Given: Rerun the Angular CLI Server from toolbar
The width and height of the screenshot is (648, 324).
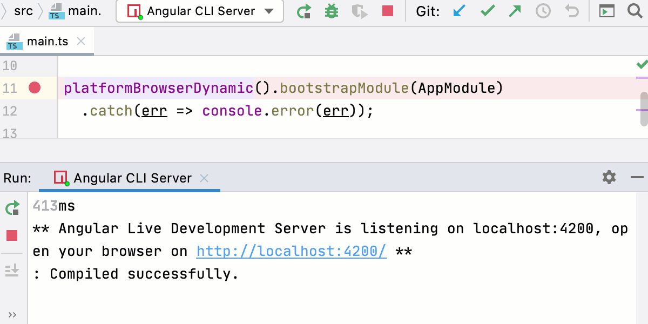Looking at the screenshot, I should 305,11.
